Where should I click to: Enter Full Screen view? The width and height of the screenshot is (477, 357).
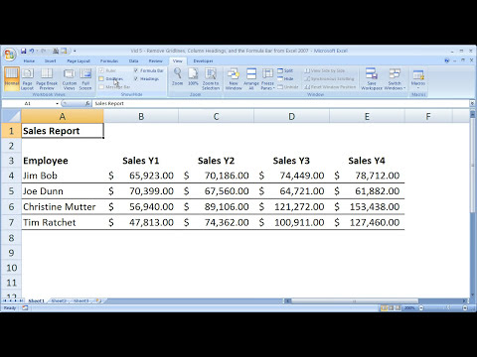tap(85, 78)
